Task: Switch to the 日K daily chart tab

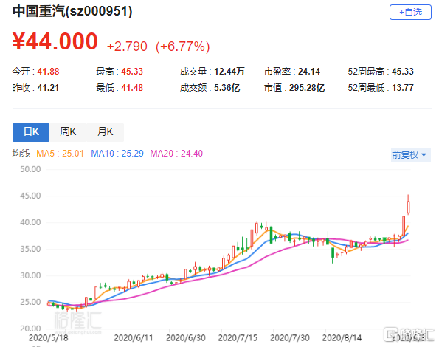Action: point(31,132)
